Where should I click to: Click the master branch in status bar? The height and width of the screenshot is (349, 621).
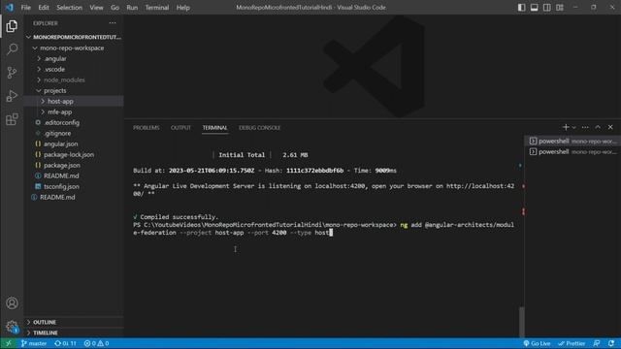(34, 343)
